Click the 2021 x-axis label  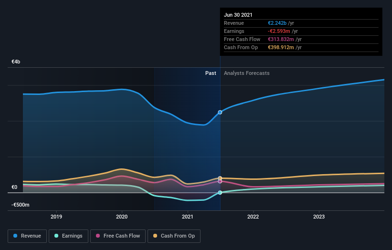[x=188, y=217]
